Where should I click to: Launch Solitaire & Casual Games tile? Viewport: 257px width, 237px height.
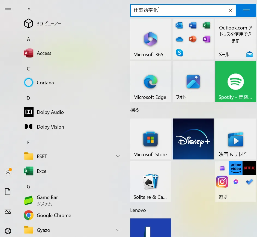point(151,182)
